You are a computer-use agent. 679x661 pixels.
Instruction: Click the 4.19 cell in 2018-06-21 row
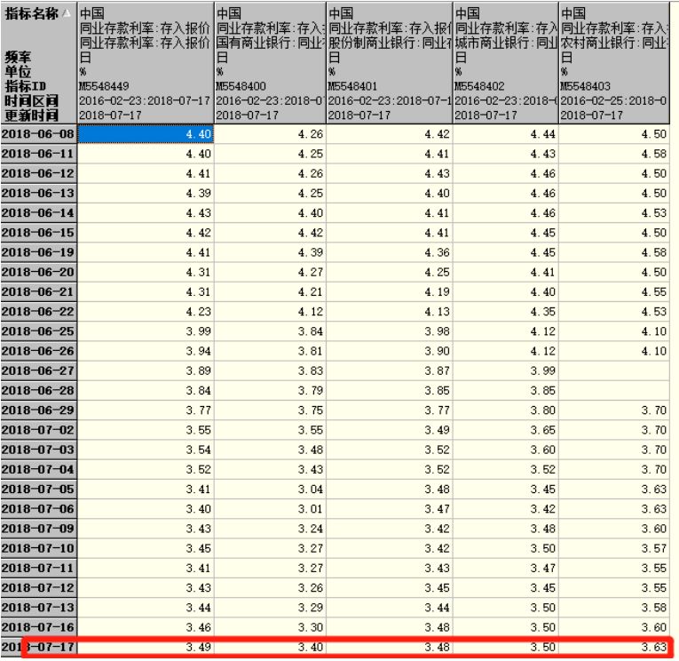390,291
